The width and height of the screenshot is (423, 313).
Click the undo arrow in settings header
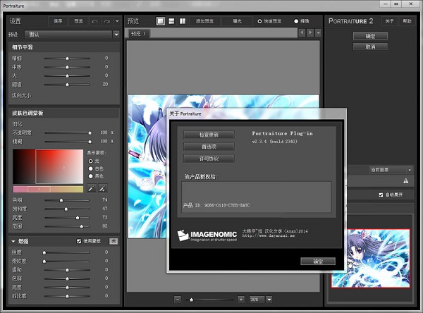(x=94, y=21)
